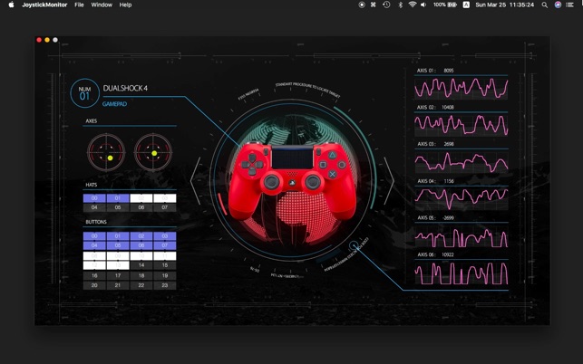583x364 pixels.
Task: Click the left analog stick axes indicator
Action: click(x=106, y=152)
